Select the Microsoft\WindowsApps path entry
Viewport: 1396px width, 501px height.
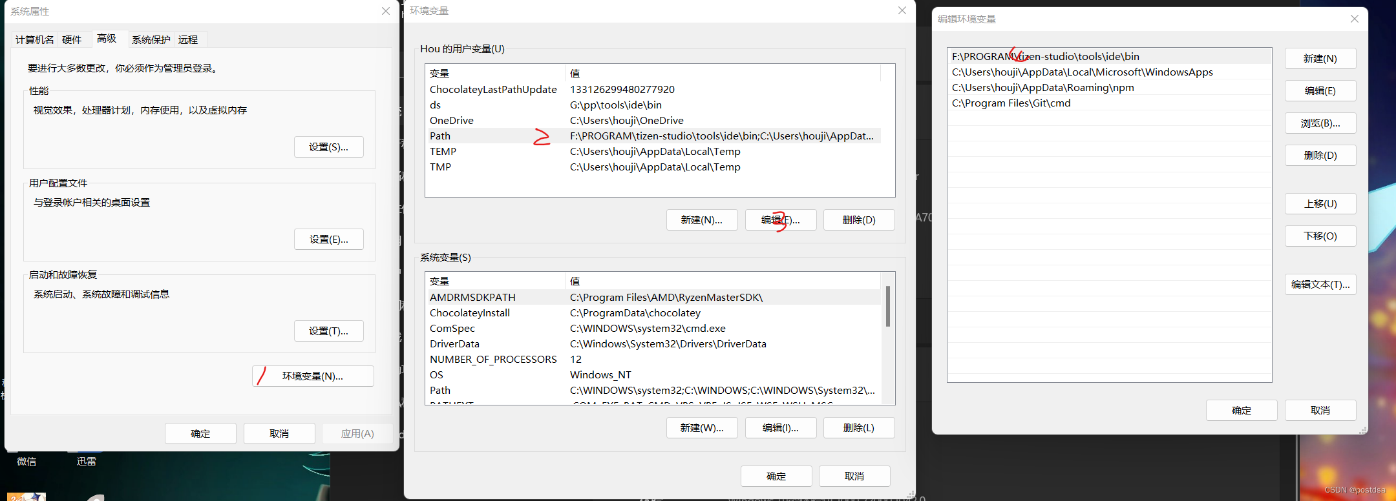click(1109, 72)
